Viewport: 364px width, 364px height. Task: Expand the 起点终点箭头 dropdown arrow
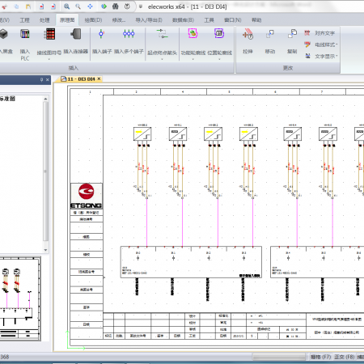point(162,59)
